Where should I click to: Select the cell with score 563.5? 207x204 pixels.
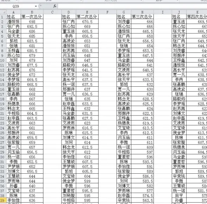(142, 200)
